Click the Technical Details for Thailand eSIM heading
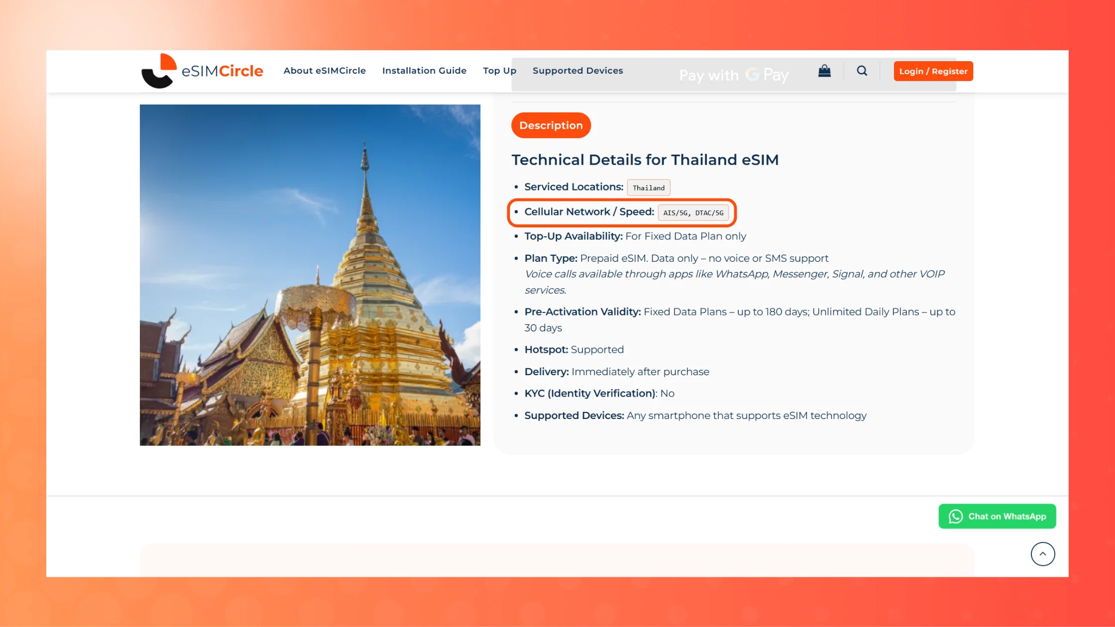 click(645, 160)
